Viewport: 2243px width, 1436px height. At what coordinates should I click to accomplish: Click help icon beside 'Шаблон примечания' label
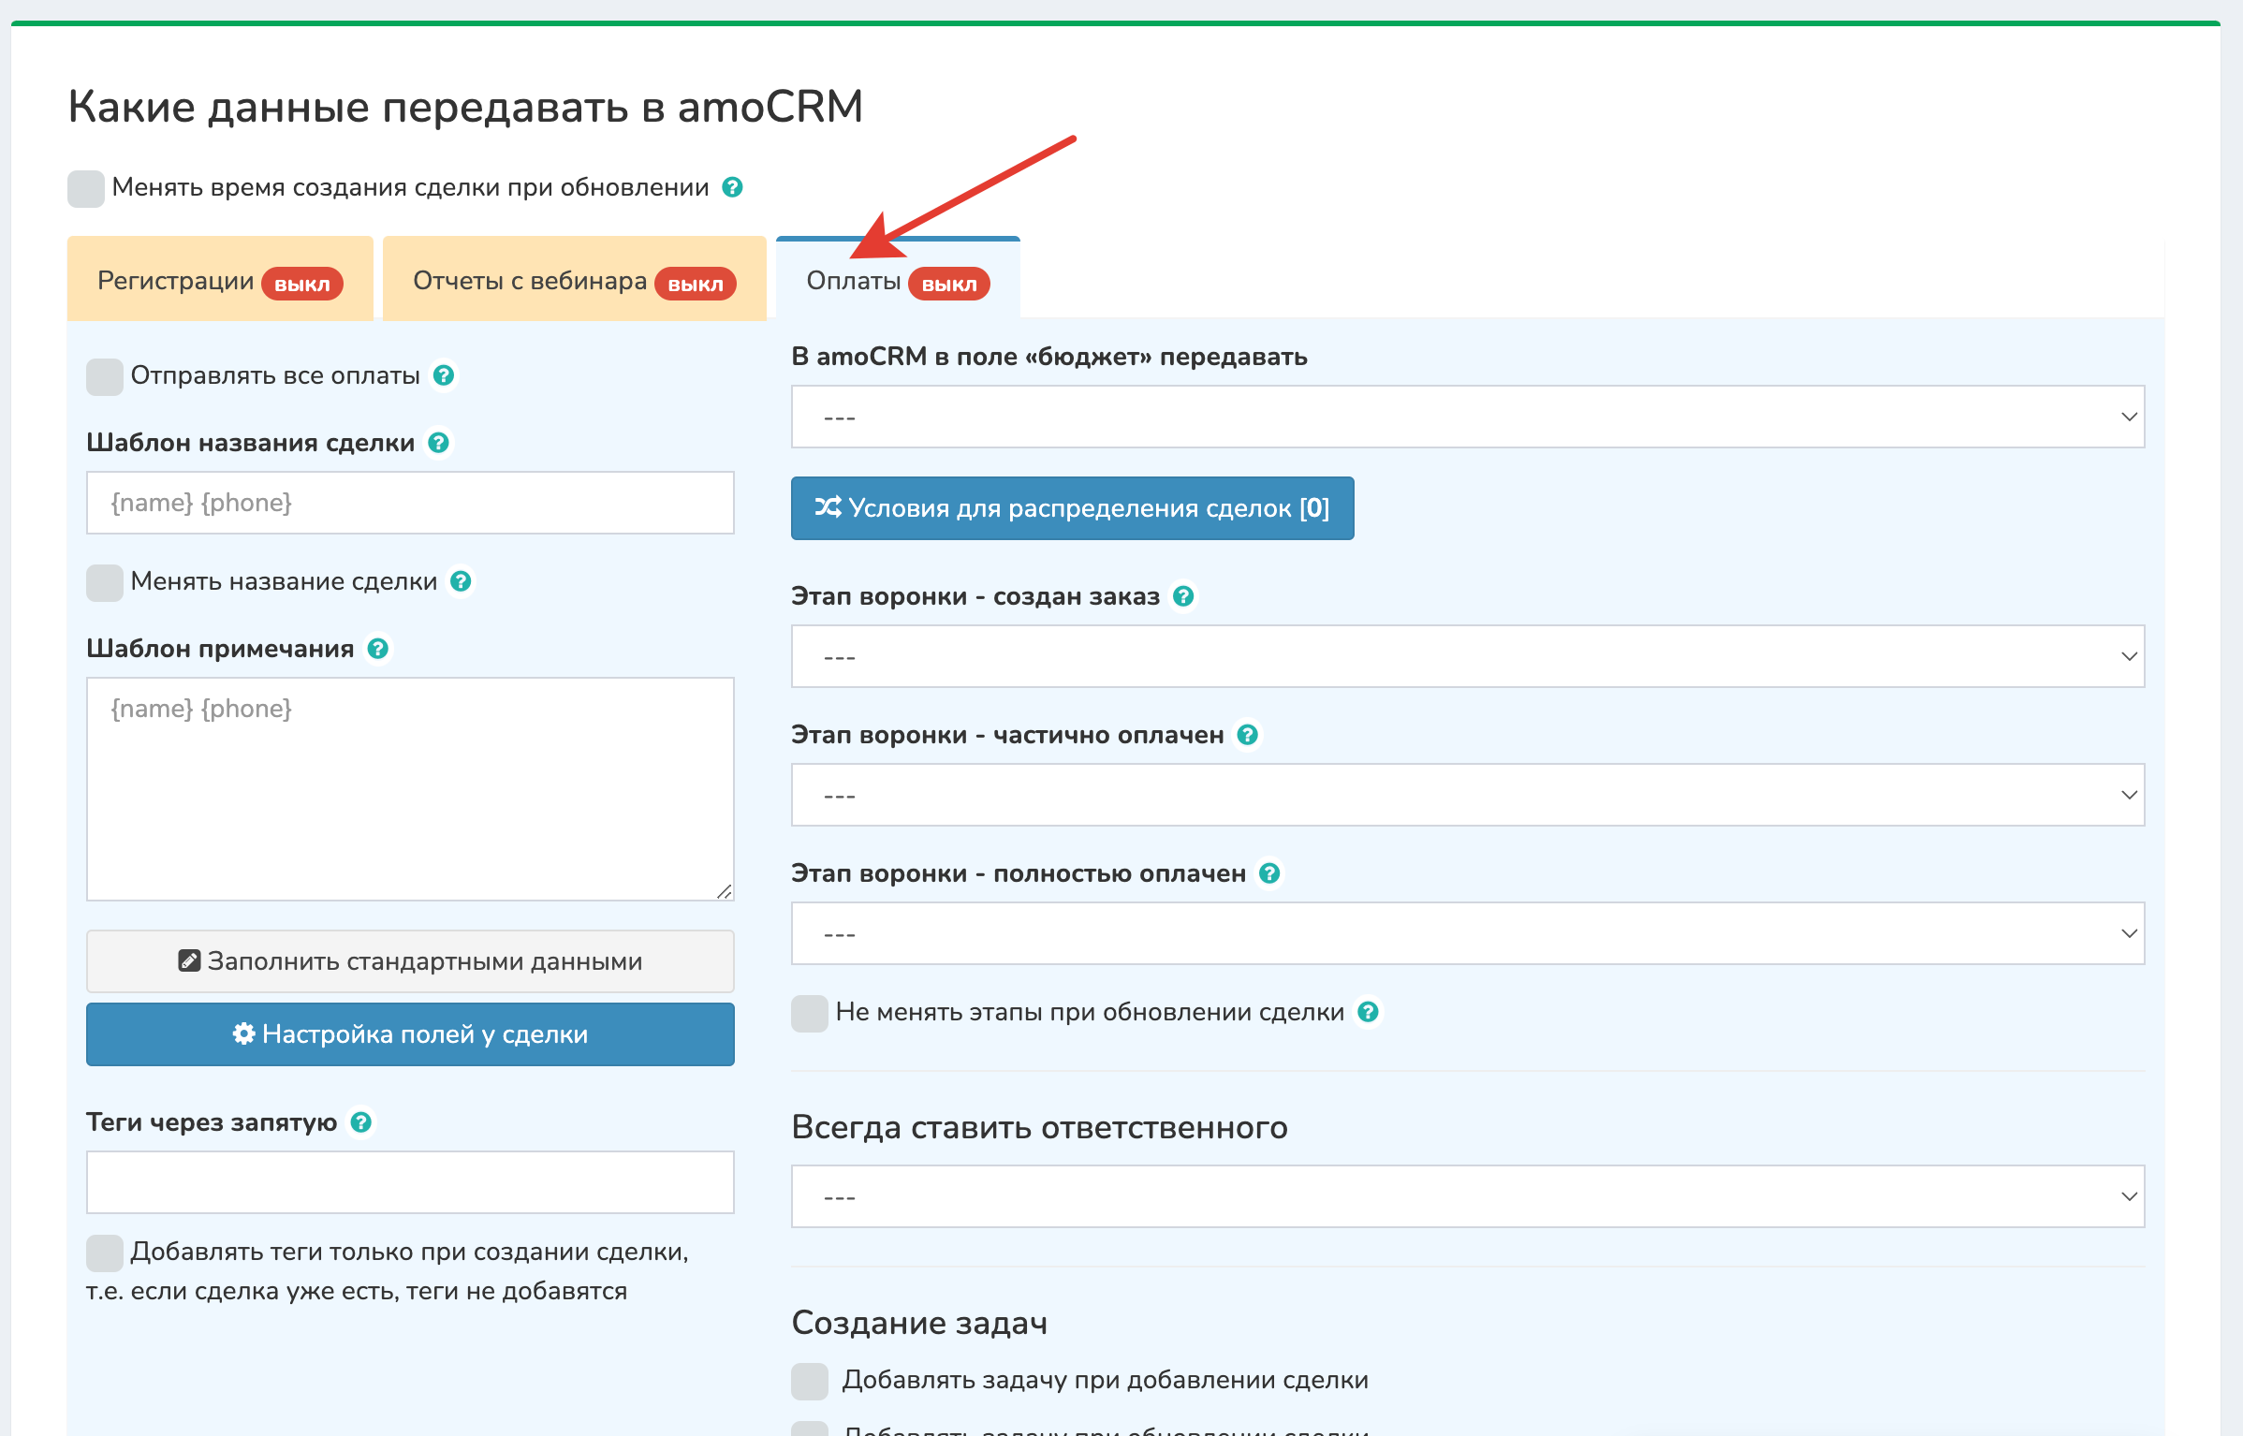377,649
